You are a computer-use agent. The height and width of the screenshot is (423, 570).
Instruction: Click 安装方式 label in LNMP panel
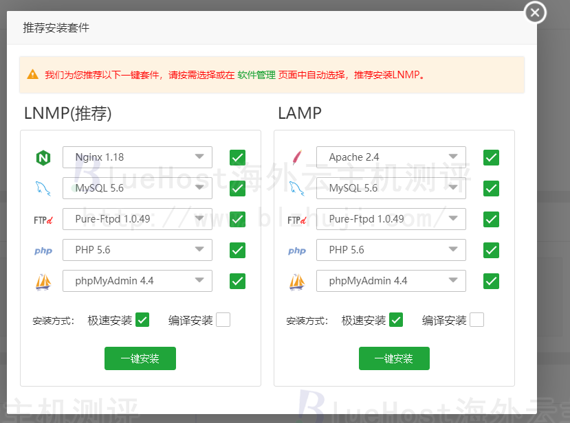pyautogui.click(x=54, y=321)
